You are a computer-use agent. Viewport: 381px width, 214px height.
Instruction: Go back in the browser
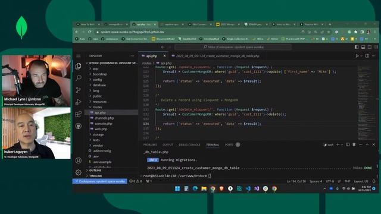click(77, 32)
